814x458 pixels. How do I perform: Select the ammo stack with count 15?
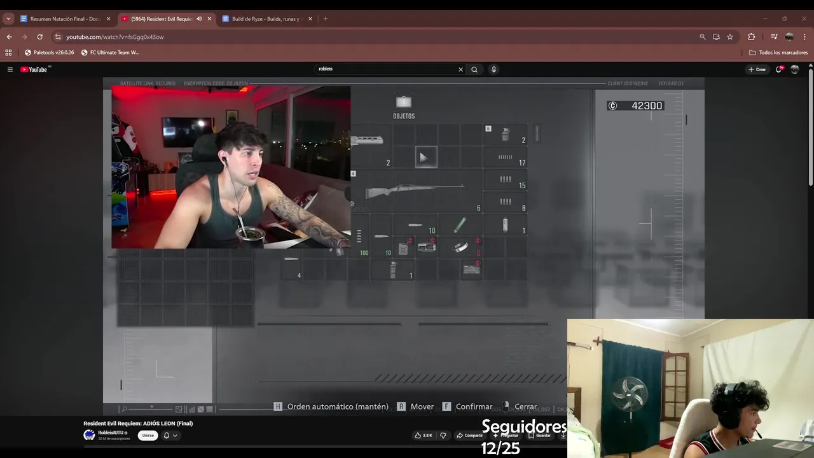506,180
